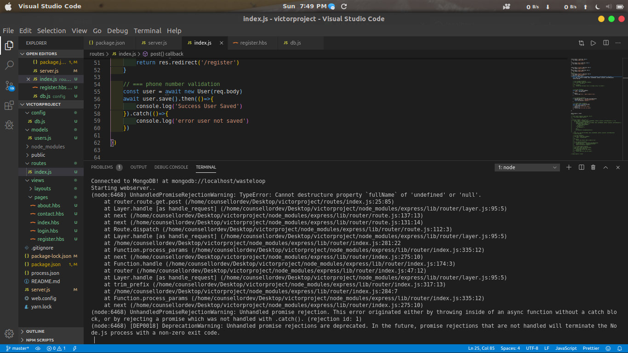Click the video camera icon in top bar
This screenshot has width=628, height=353.
pos(507,6)
